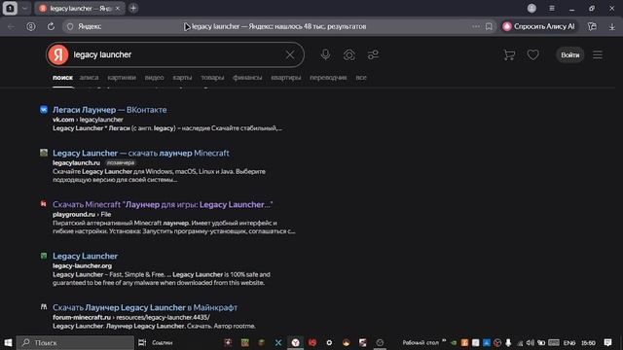Screen dimensions: 623x350
Task: Open the browser profile avatar icon
Action: pos(531,9)
